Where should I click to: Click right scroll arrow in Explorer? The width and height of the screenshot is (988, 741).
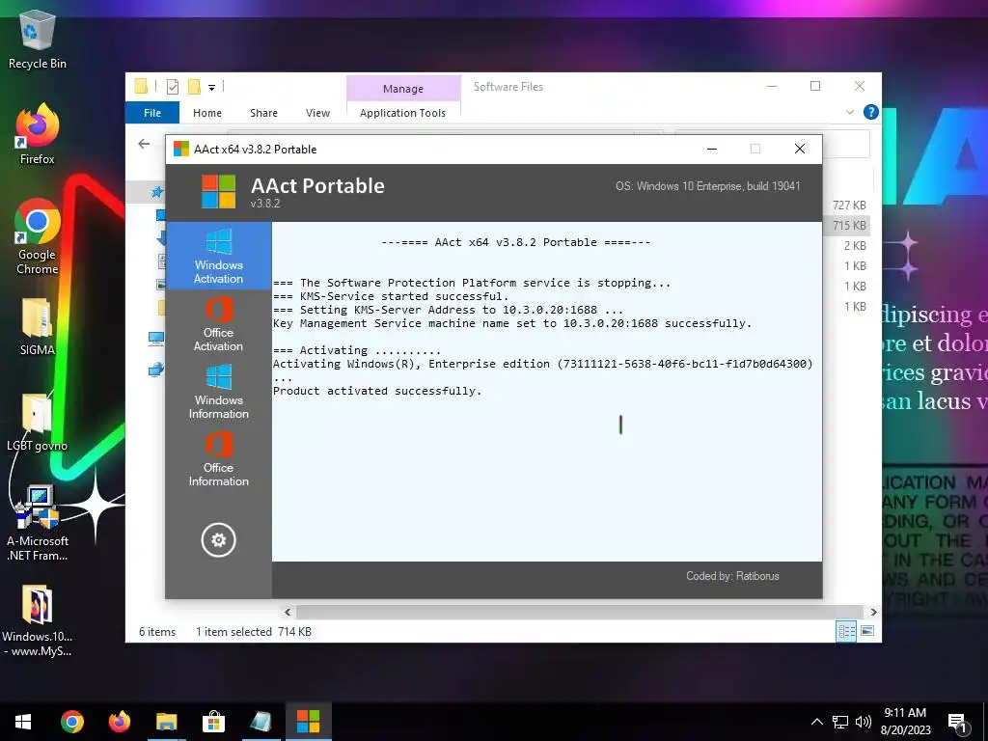click(873, 612)
